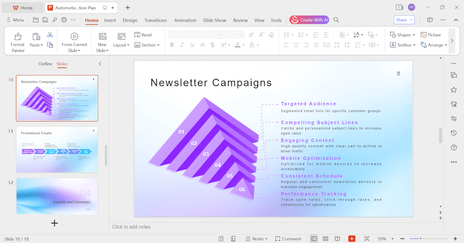Click the Create With AI button
The height and width of the screenshot is (243, 464).
[x=309, y=20]
